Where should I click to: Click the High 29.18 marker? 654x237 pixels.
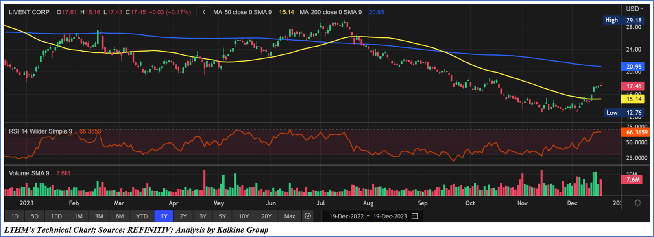623,20
